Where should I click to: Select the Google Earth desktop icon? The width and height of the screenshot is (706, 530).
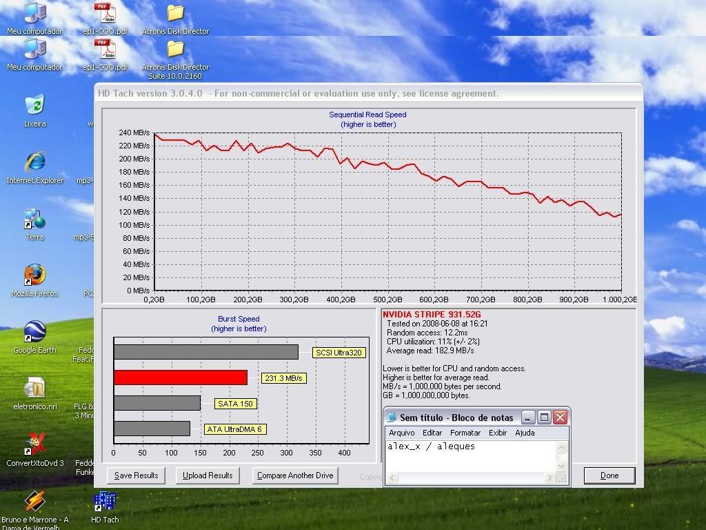(34, 332)
